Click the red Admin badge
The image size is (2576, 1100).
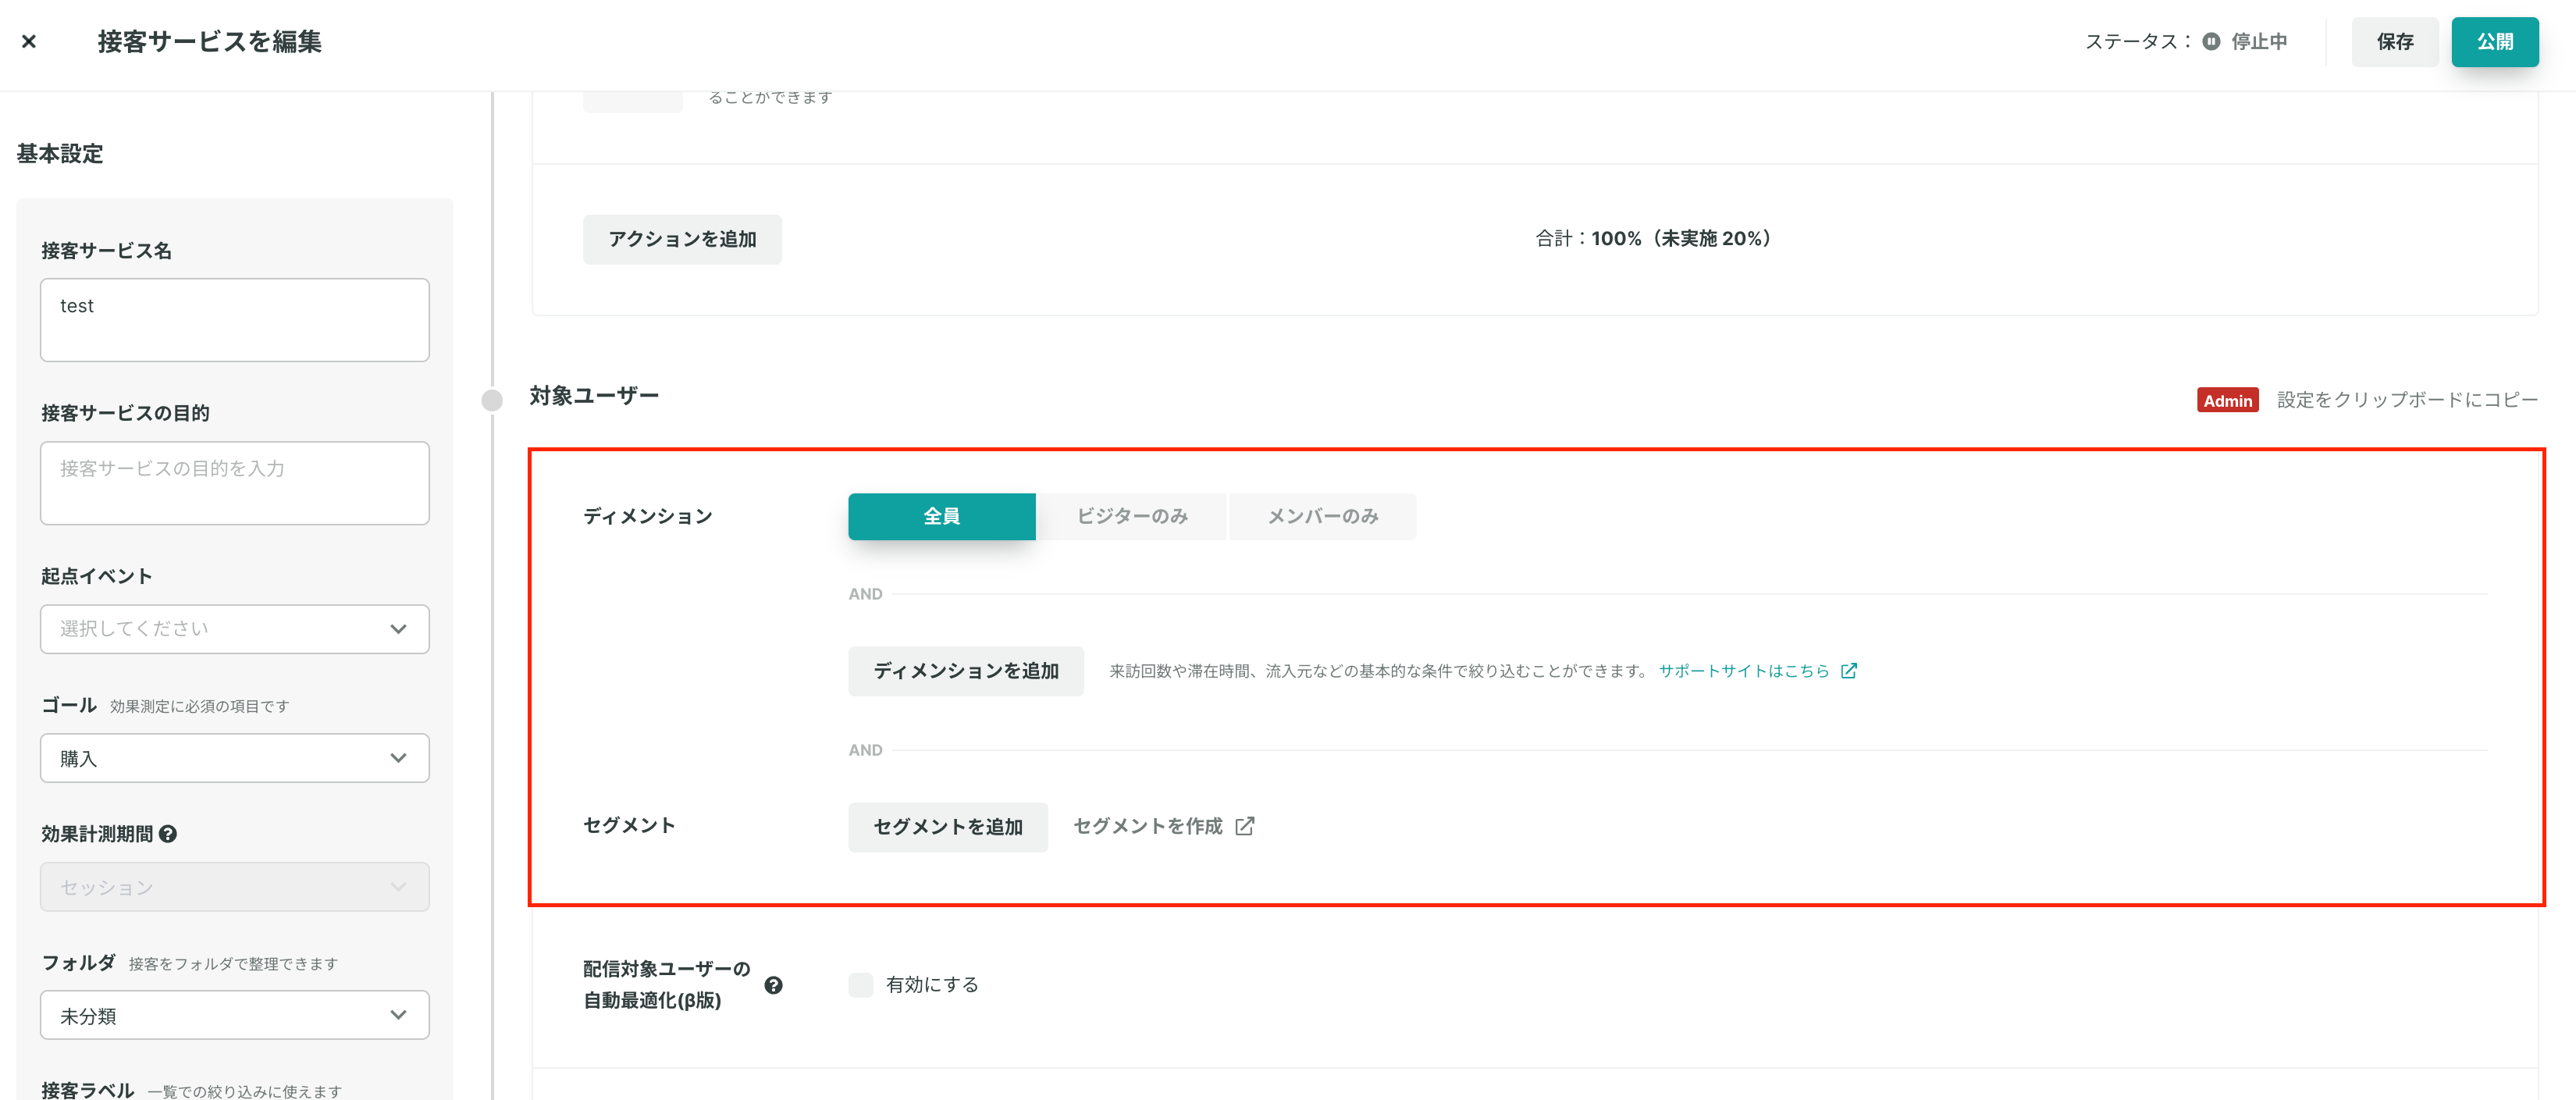pyautogui.click(x=2227, y=400)
